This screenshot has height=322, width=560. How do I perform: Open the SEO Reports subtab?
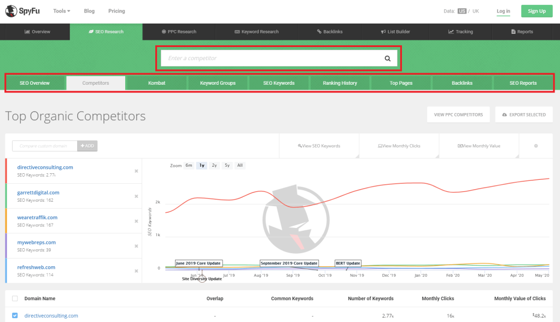coord(523,83)
